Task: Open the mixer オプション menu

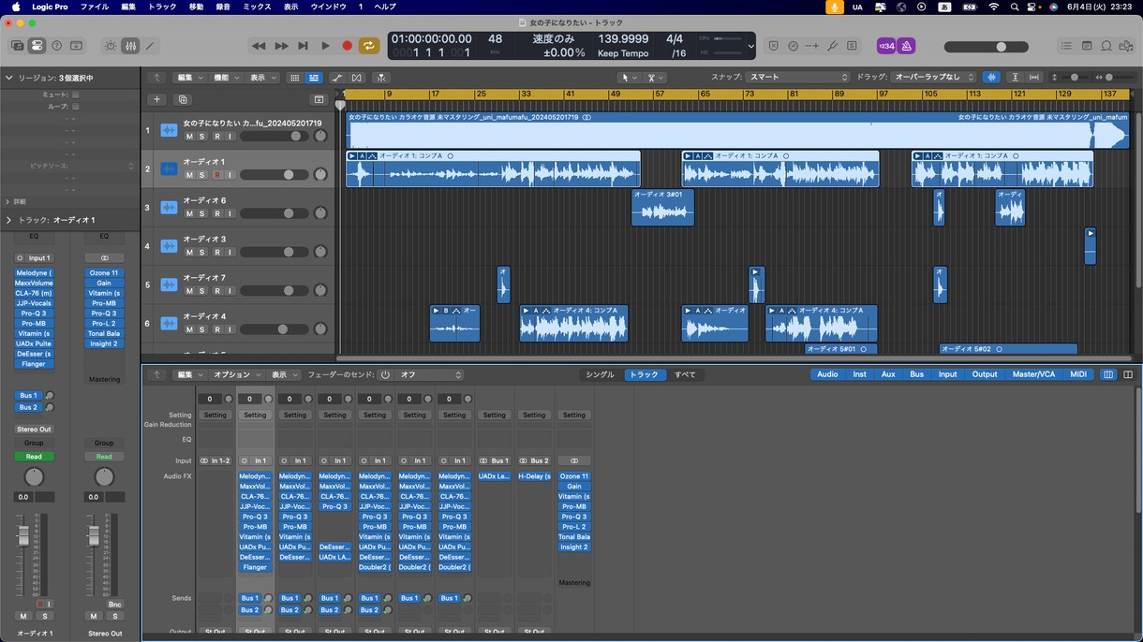Action: pyautogui.click(x=236, y=375)
